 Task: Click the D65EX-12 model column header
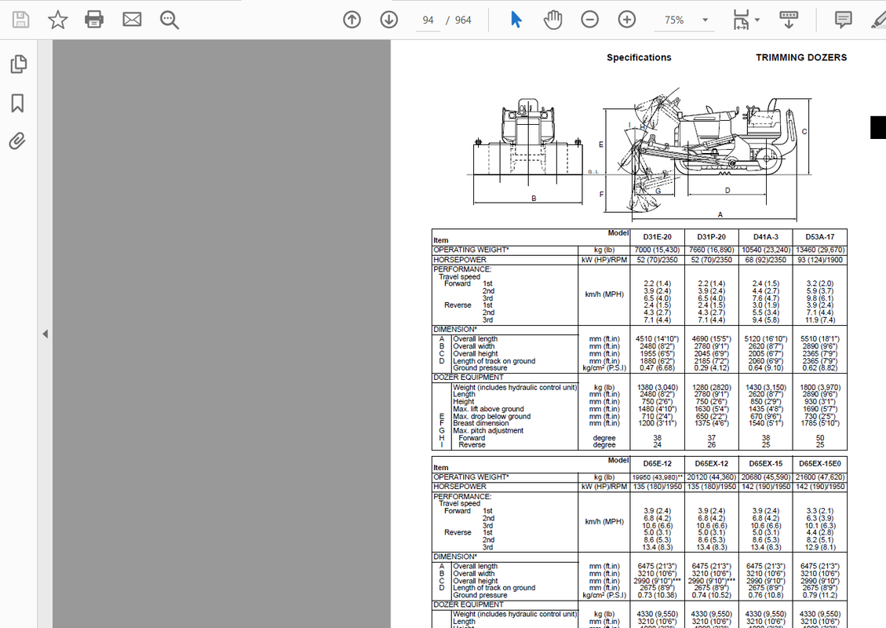coord(712,463)
